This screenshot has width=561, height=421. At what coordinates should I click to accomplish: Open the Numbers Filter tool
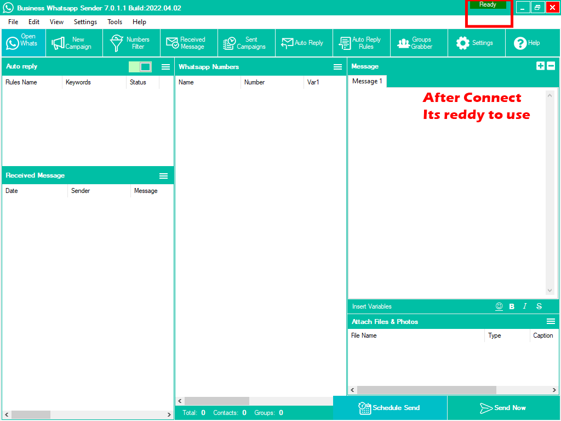pyautogui.click(x=131, y=43)
